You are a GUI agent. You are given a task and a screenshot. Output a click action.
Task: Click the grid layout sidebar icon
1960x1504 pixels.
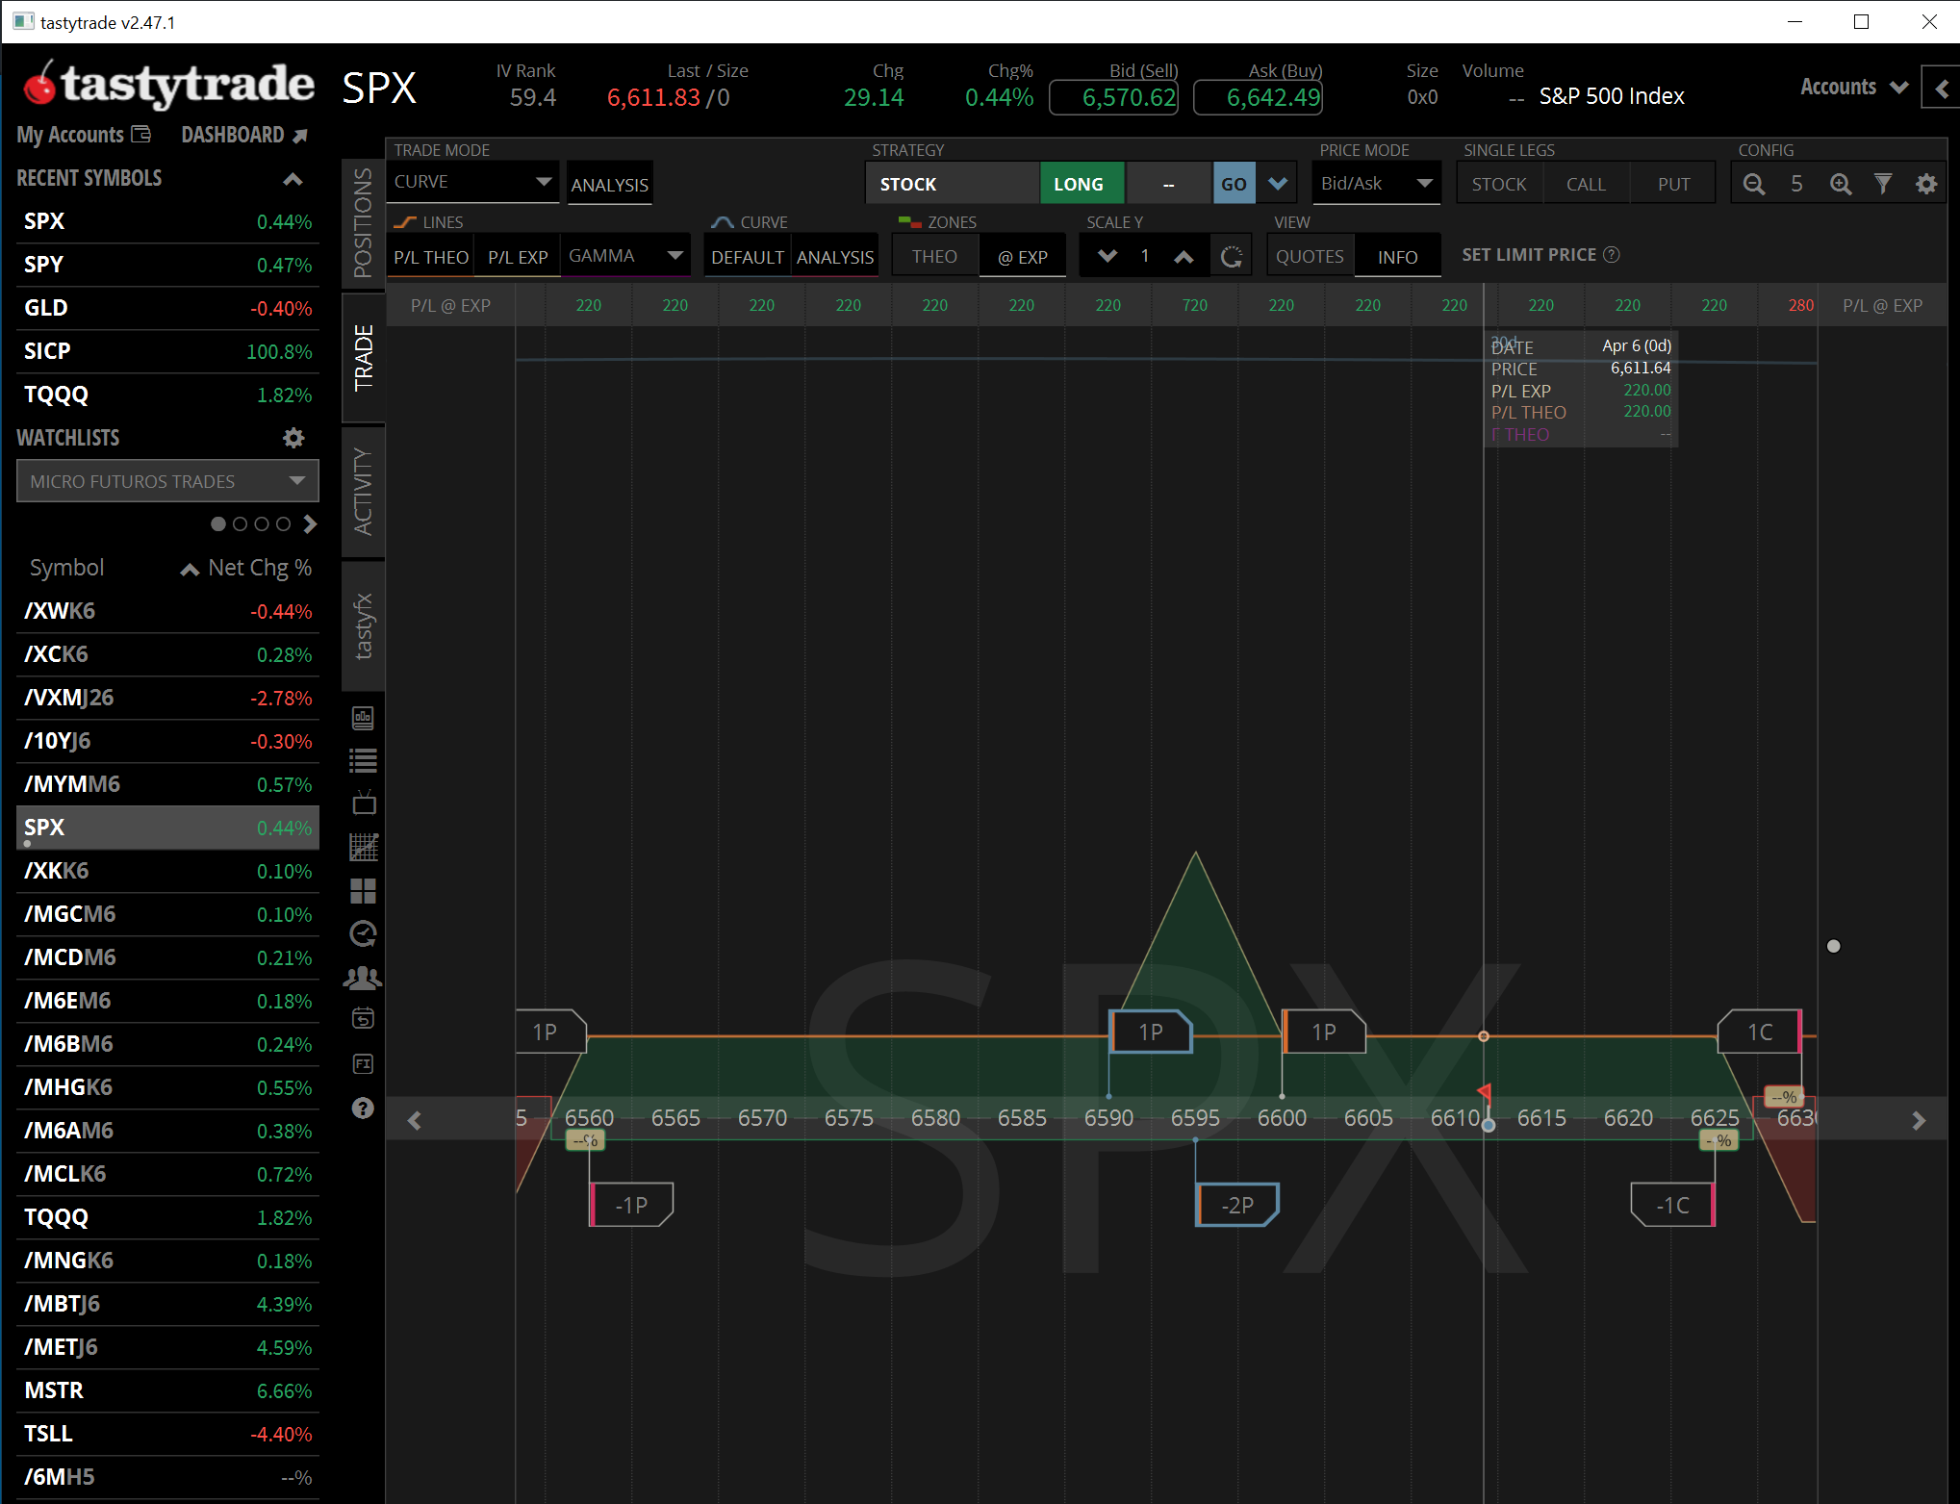pos(363,891)
